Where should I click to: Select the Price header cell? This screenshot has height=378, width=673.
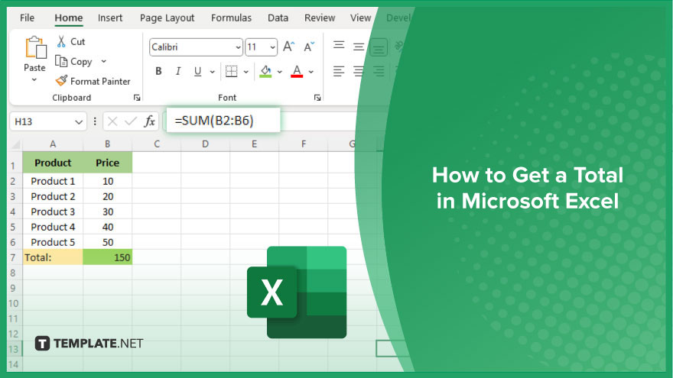point(107,163)
